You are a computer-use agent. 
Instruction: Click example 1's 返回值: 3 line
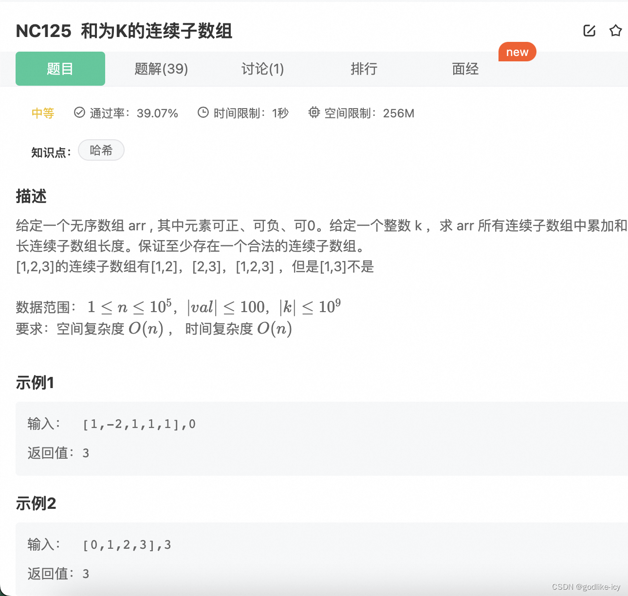58,453
